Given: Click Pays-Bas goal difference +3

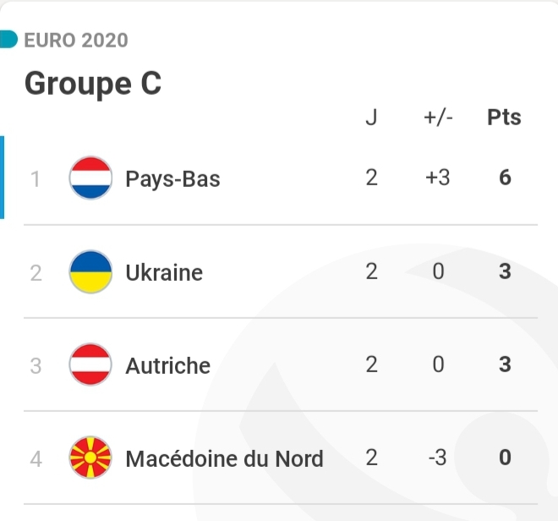Looking at the screenshot, I should [x=438, y=178].
